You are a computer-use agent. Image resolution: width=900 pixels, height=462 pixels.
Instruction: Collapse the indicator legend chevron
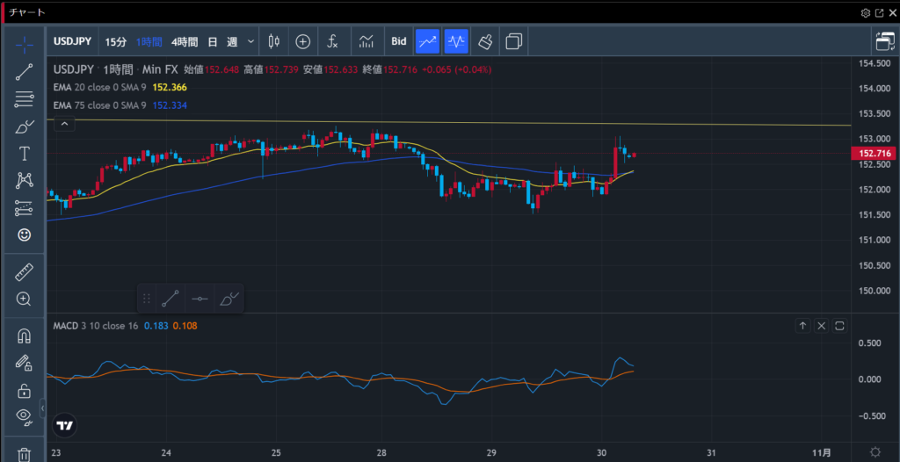pyautogui.click(x=64, y=125)
